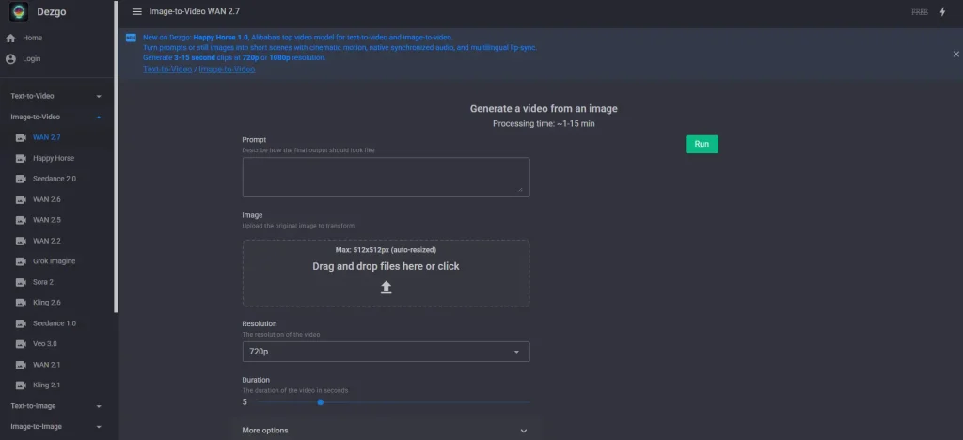Click the lightning bolt icon
963x440 pixels.
pos(942,11)
